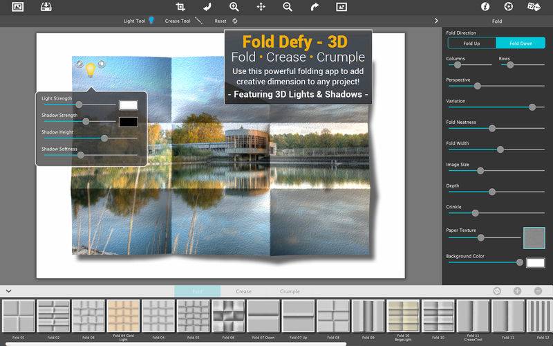Viewport: 553px width, 346px height.
Task: Select the Fold 07 Up preset
Action: click(x=299, y=316)
